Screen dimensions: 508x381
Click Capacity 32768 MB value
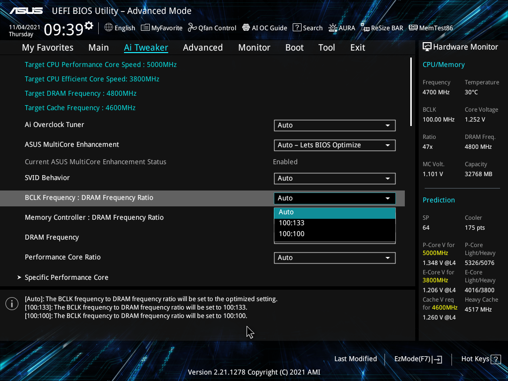(479, 174)
